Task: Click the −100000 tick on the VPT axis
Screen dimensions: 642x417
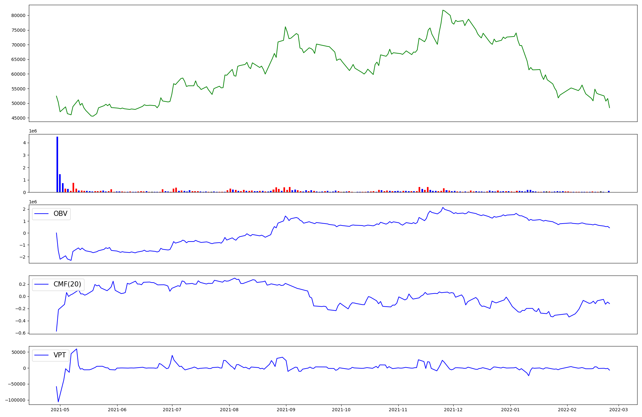Action: [x=15, y=400]
